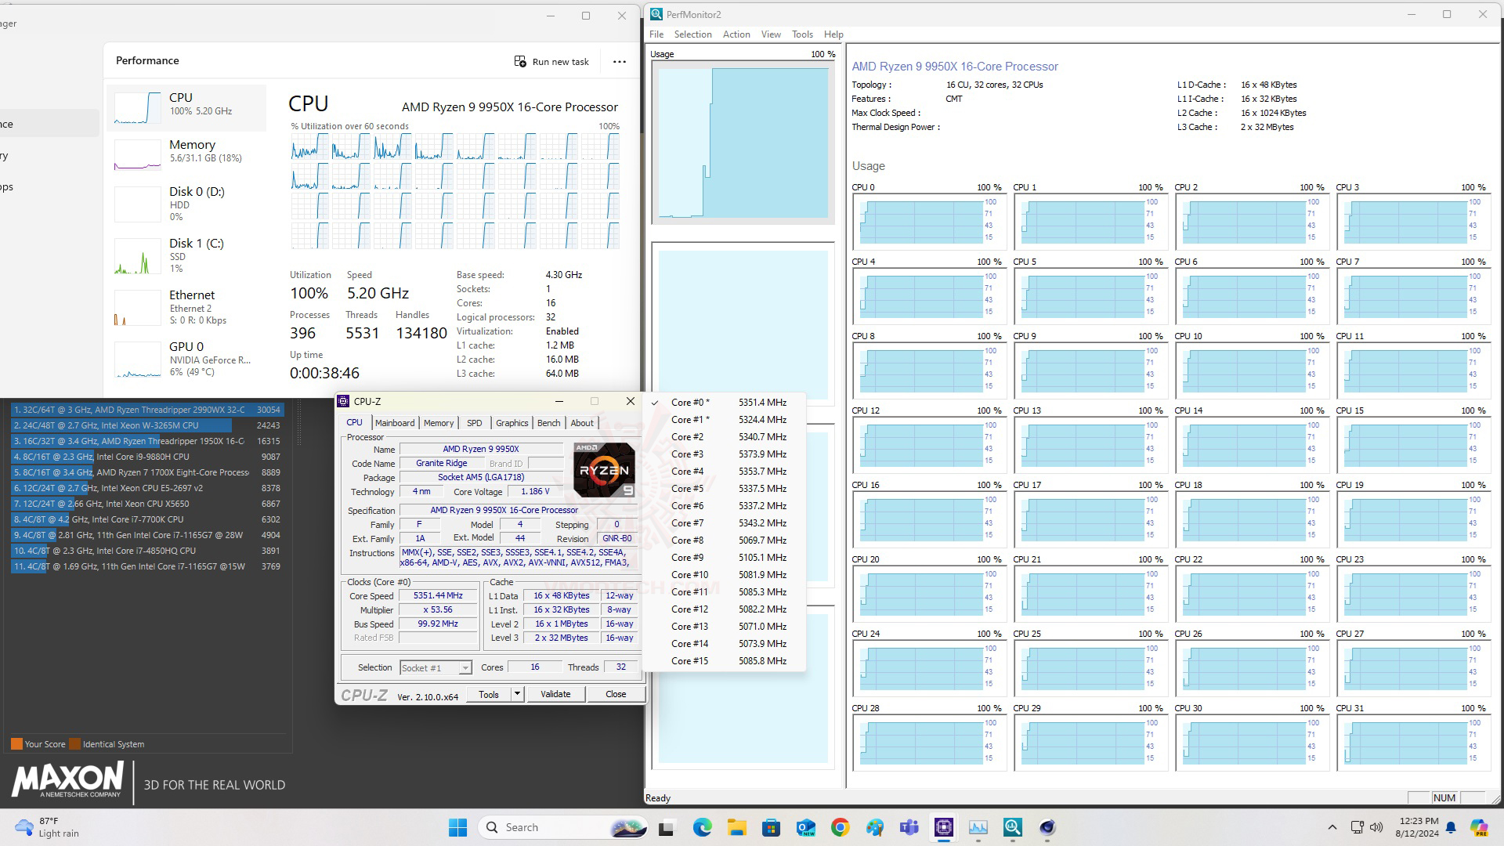
Task: Open Microsoft Edge from the taskbar
Action: (x=702, y=827)
